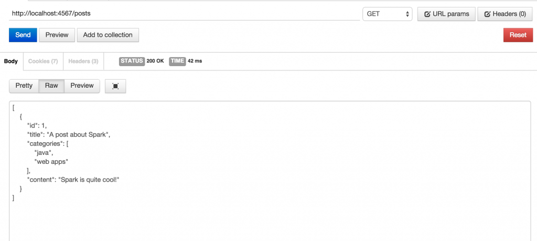Send the request with blue Send button
537x241 pixels.
click(x=23, y=35)
